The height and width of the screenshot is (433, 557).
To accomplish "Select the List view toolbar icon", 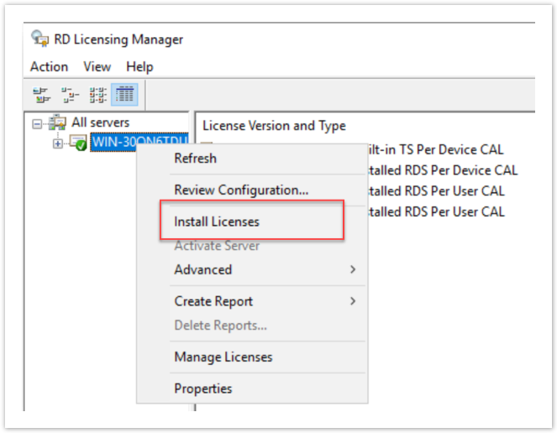I will point(97,94).
